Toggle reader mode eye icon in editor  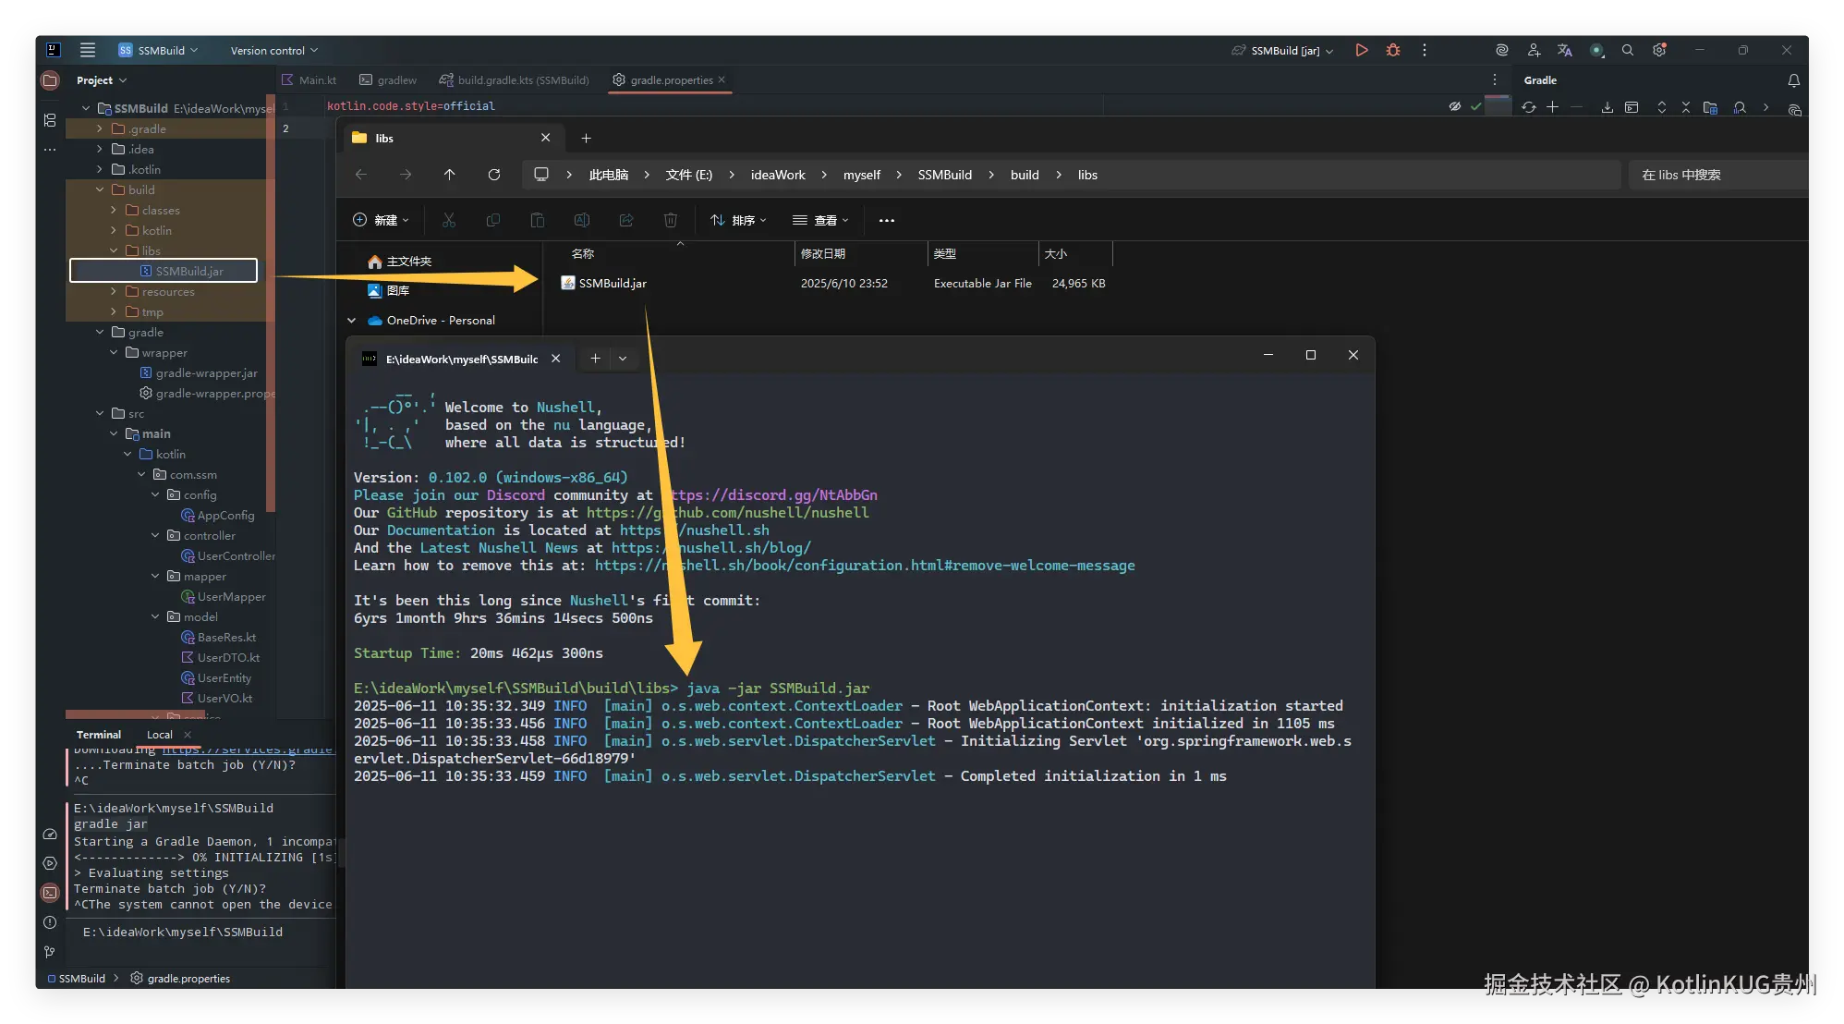[1455, 106]
